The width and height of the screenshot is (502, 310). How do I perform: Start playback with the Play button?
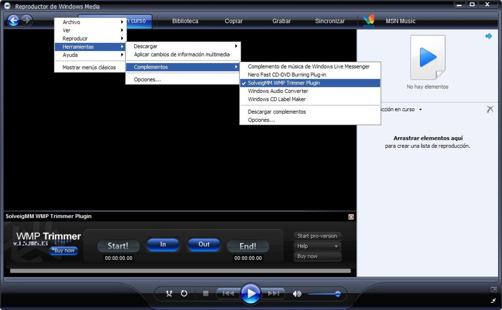click(251, 294)
